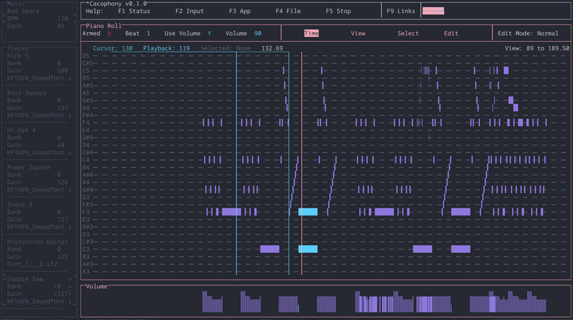Select the Distortion Guitar track

click(36, 241)
